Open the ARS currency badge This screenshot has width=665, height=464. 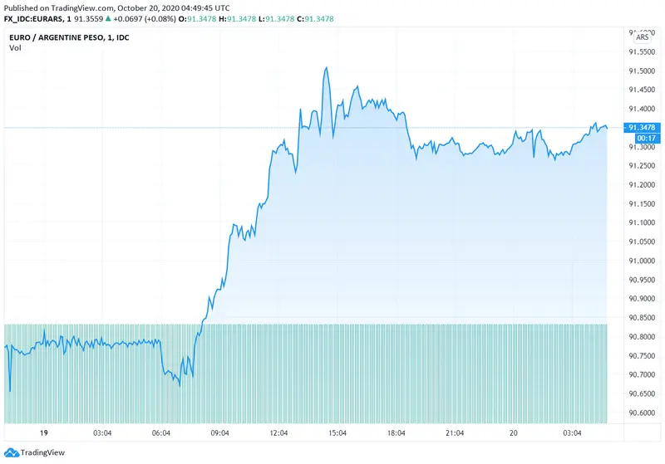point(643,37)
